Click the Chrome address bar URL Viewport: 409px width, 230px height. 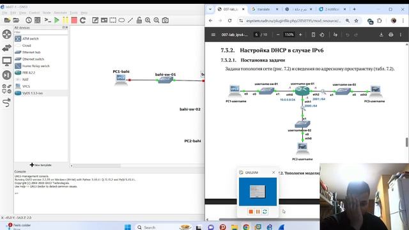[x=293, y=20]
